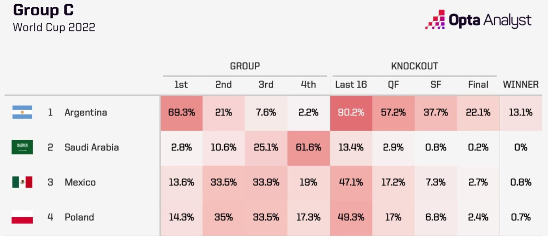Click the Argentina team name
This screenshot has width=548, height=236.
point(86,112)
